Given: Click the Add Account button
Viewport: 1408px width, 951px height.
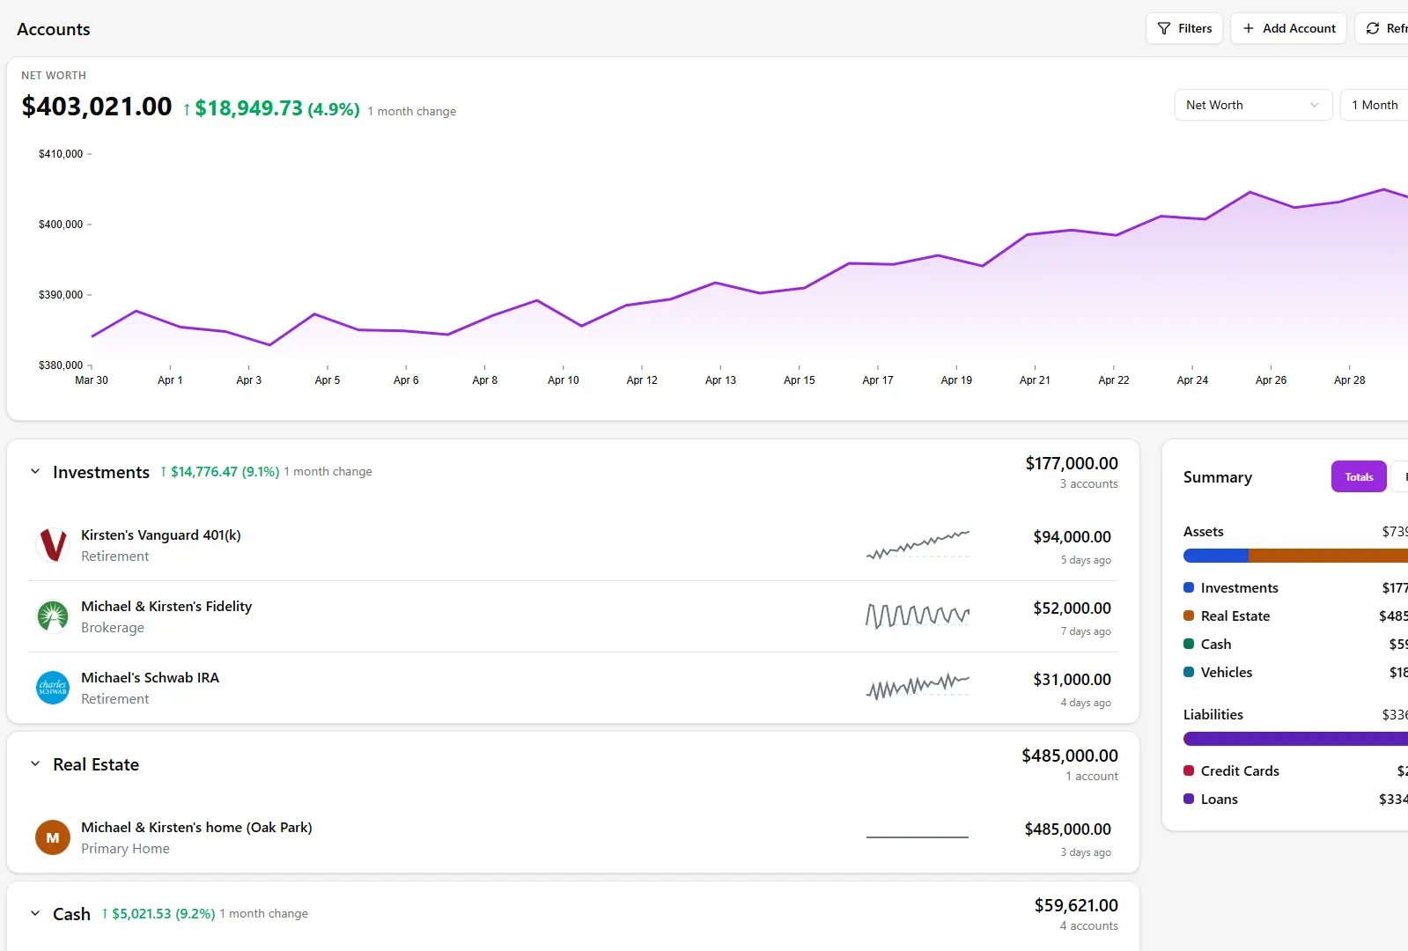Looking at the screenshot, I should (x=1288, y=28).
